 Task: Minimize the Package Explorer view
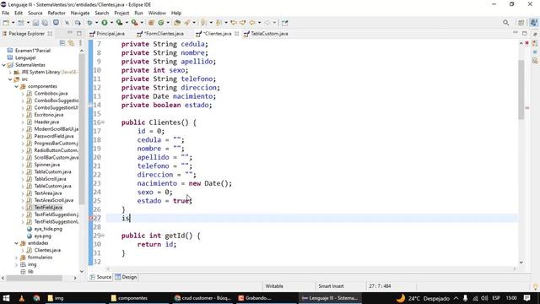click(x=70, y=33)
